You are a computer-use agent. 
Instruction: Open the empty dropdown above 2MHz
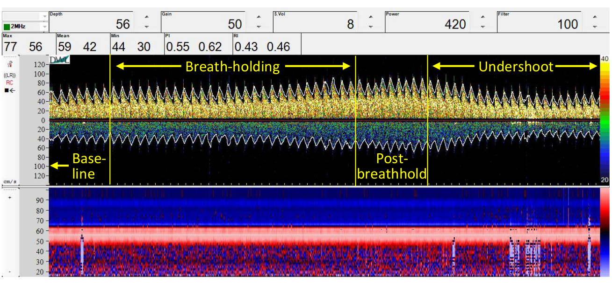(x=24, y=16)
